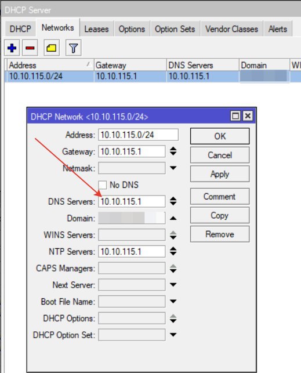Open the filter funnel icon
Image resolution: width=301 pixels, height=373 pixels.
[x=73, y=48]
